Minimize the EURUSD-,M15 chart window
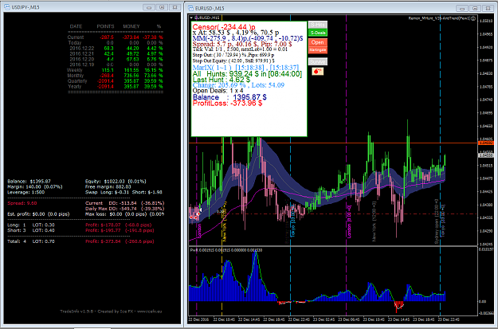 pos(462,8)
